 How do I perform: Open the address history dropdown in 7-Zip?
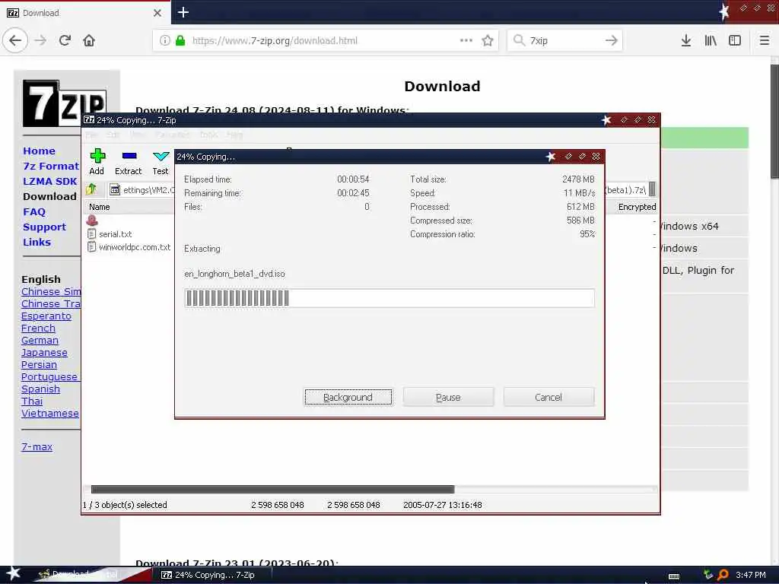[652, 189]
